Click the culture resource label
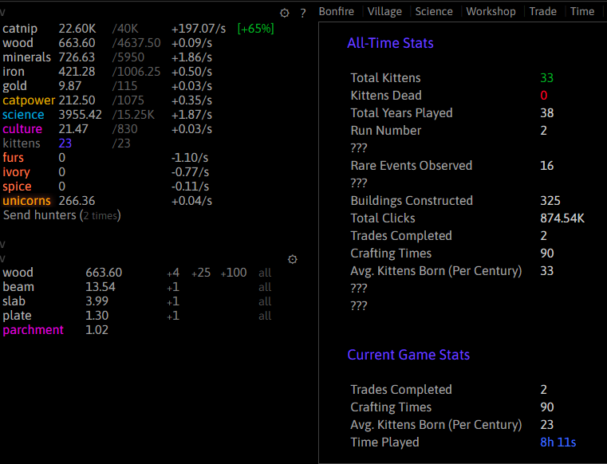The image size is (607, 464). 22,129
